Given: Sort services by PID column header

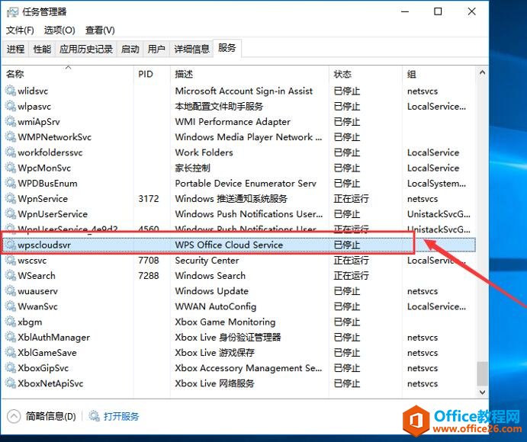Looking at the screenshot, I should click(x=152, y=74).
